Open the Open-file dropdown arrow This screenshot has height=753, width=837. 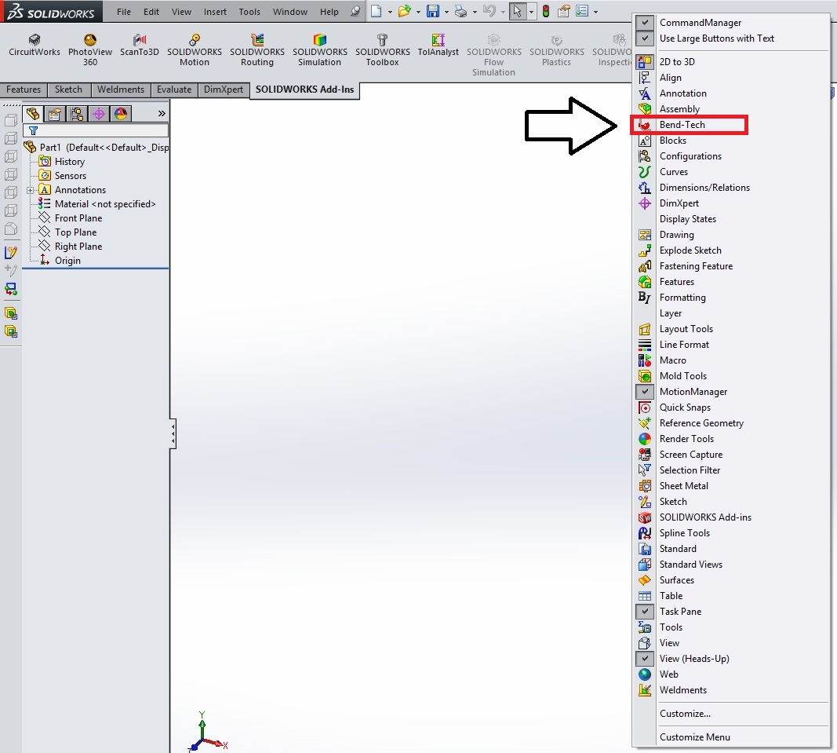(x=418, y=12)
